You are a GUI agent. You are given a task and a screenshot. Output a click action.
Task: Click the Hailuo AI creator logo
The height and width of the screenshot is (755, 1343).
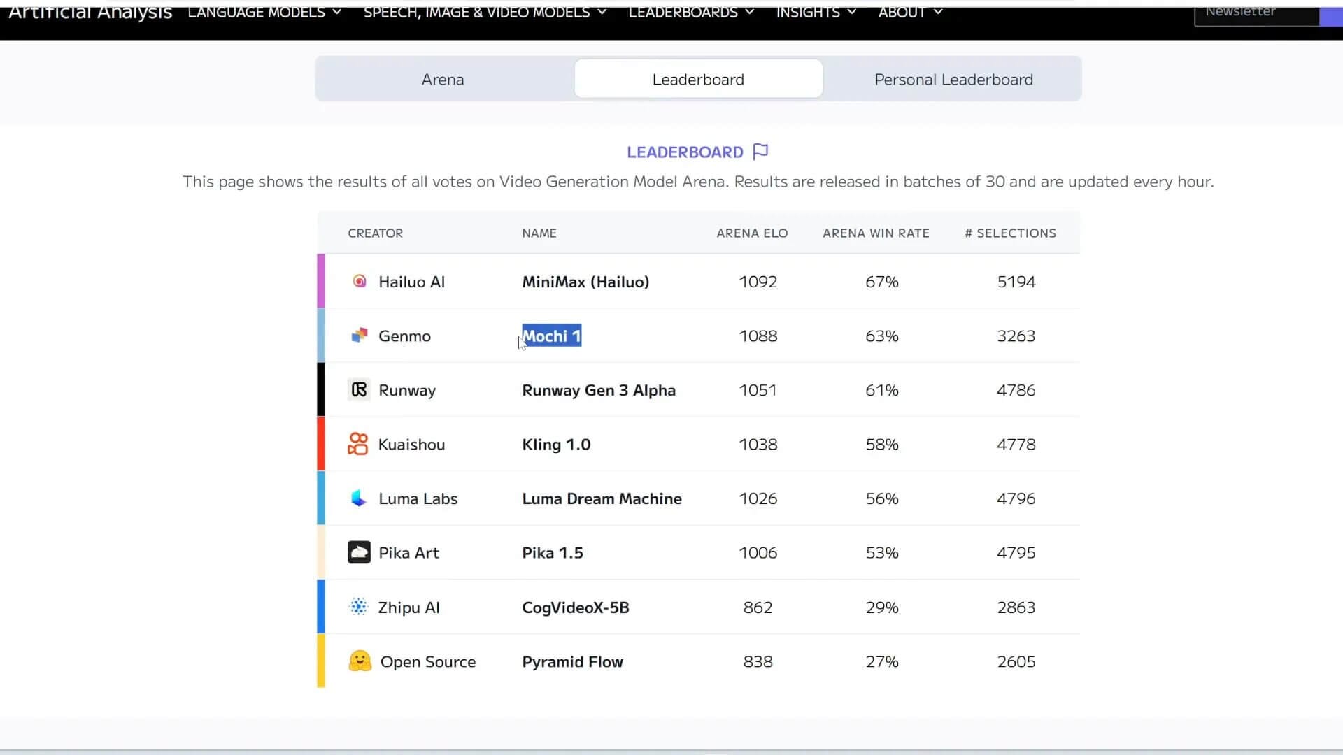[359, 281]
